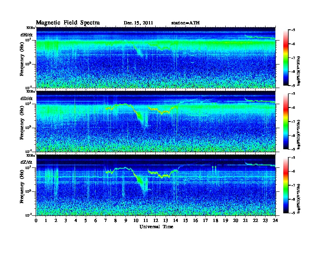
Task: Click hour "11" on the Universal Time axis
Action: [146, 221]
